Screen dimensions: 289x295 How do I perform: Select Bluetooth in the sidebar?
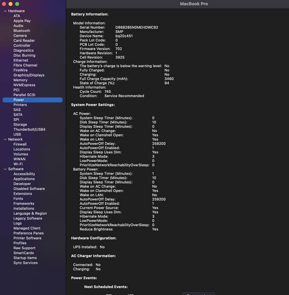click(21, 31)
